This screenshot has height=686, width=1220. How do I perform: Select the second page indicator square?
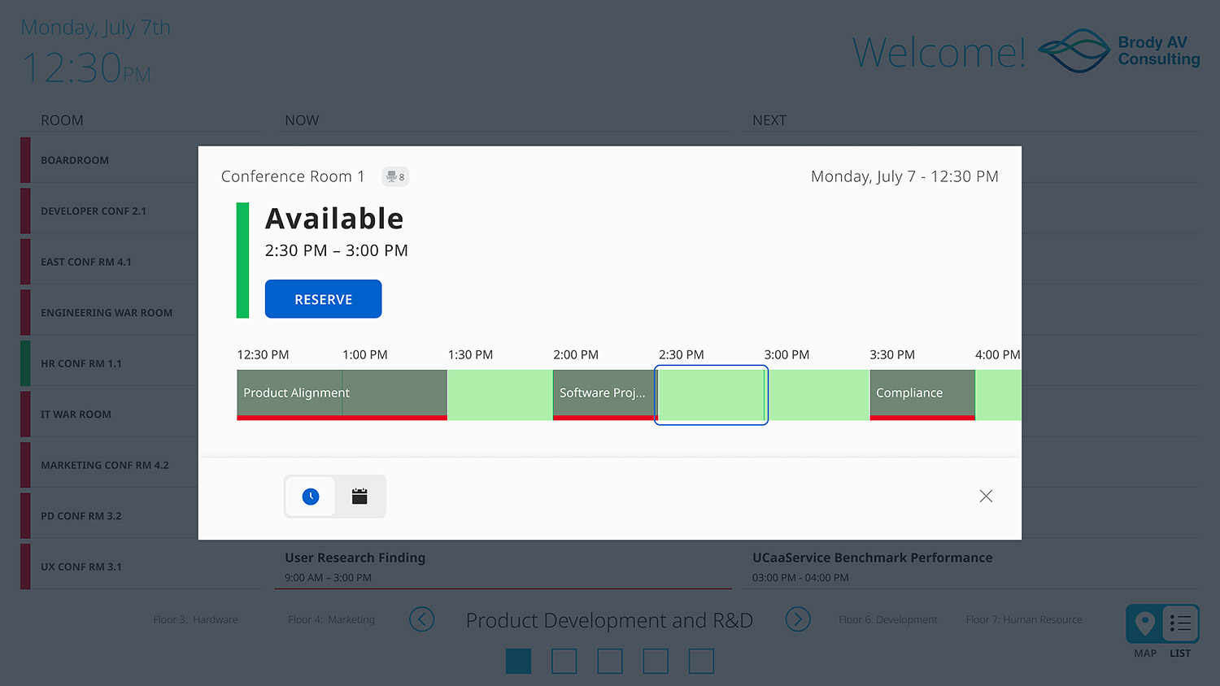[564, 661]
